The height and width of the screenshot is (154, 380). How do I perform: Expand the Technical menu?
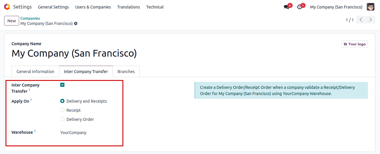(155, 7)
